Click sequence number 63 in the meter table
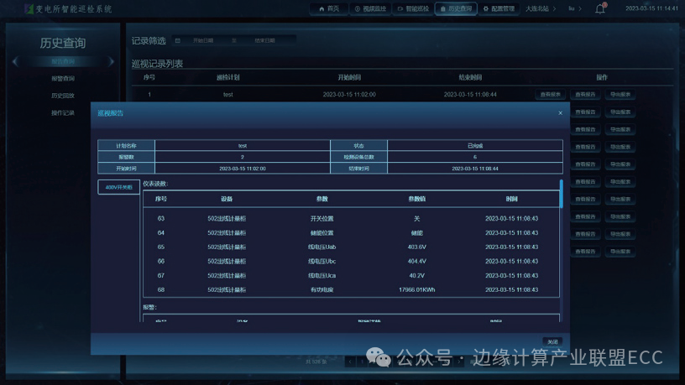The height and width of the screenshot is (385, 685). [161, 219]
